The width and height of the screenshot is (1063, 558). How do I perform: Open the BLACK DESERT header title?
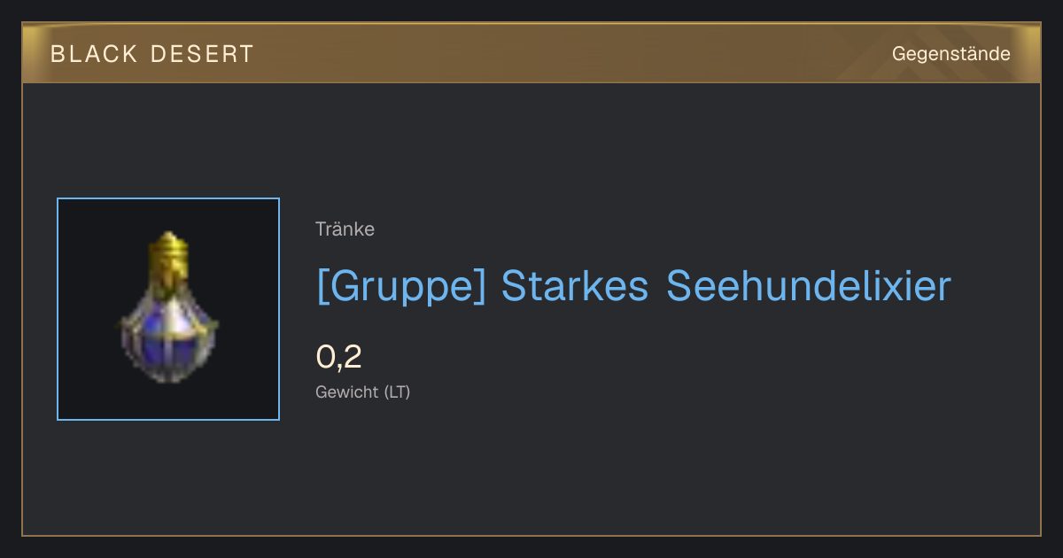pos(152,54)
